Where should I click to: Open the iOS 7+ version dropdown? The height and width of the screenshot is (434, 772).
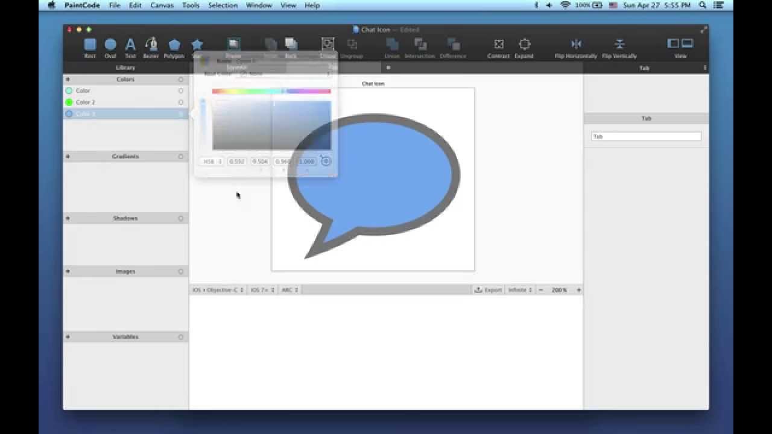point(262,290)
